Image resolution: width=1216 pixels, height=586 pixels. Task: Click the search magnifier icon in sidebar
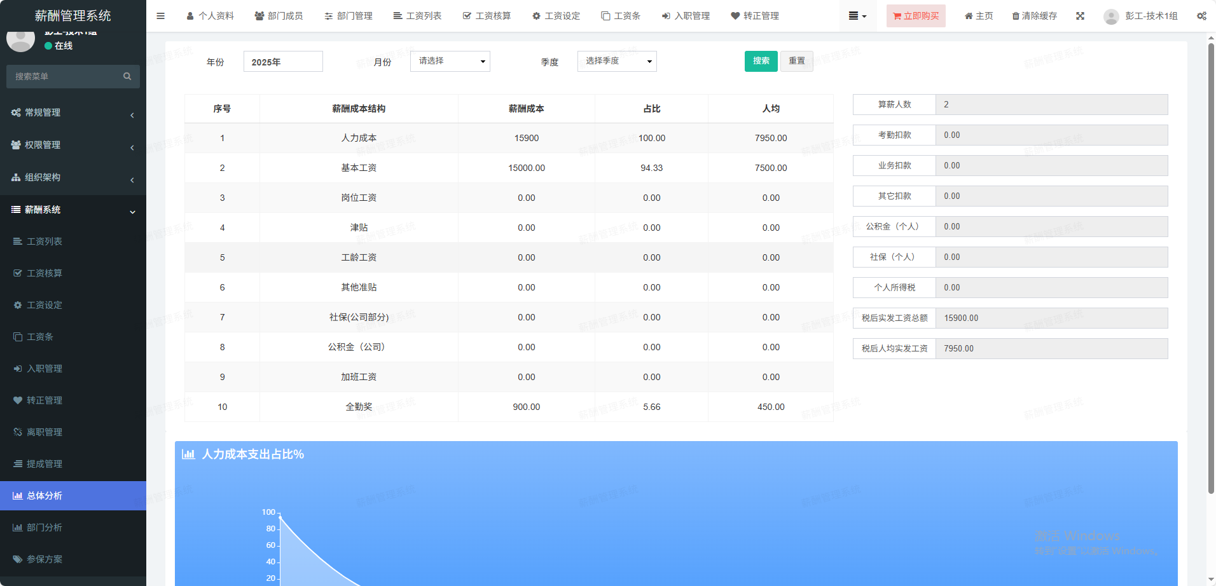[x=127, y=76]
